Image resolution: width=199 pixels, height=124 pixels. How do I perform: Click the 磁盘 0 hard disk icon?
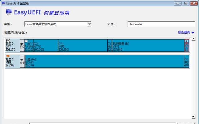point(8,41)
